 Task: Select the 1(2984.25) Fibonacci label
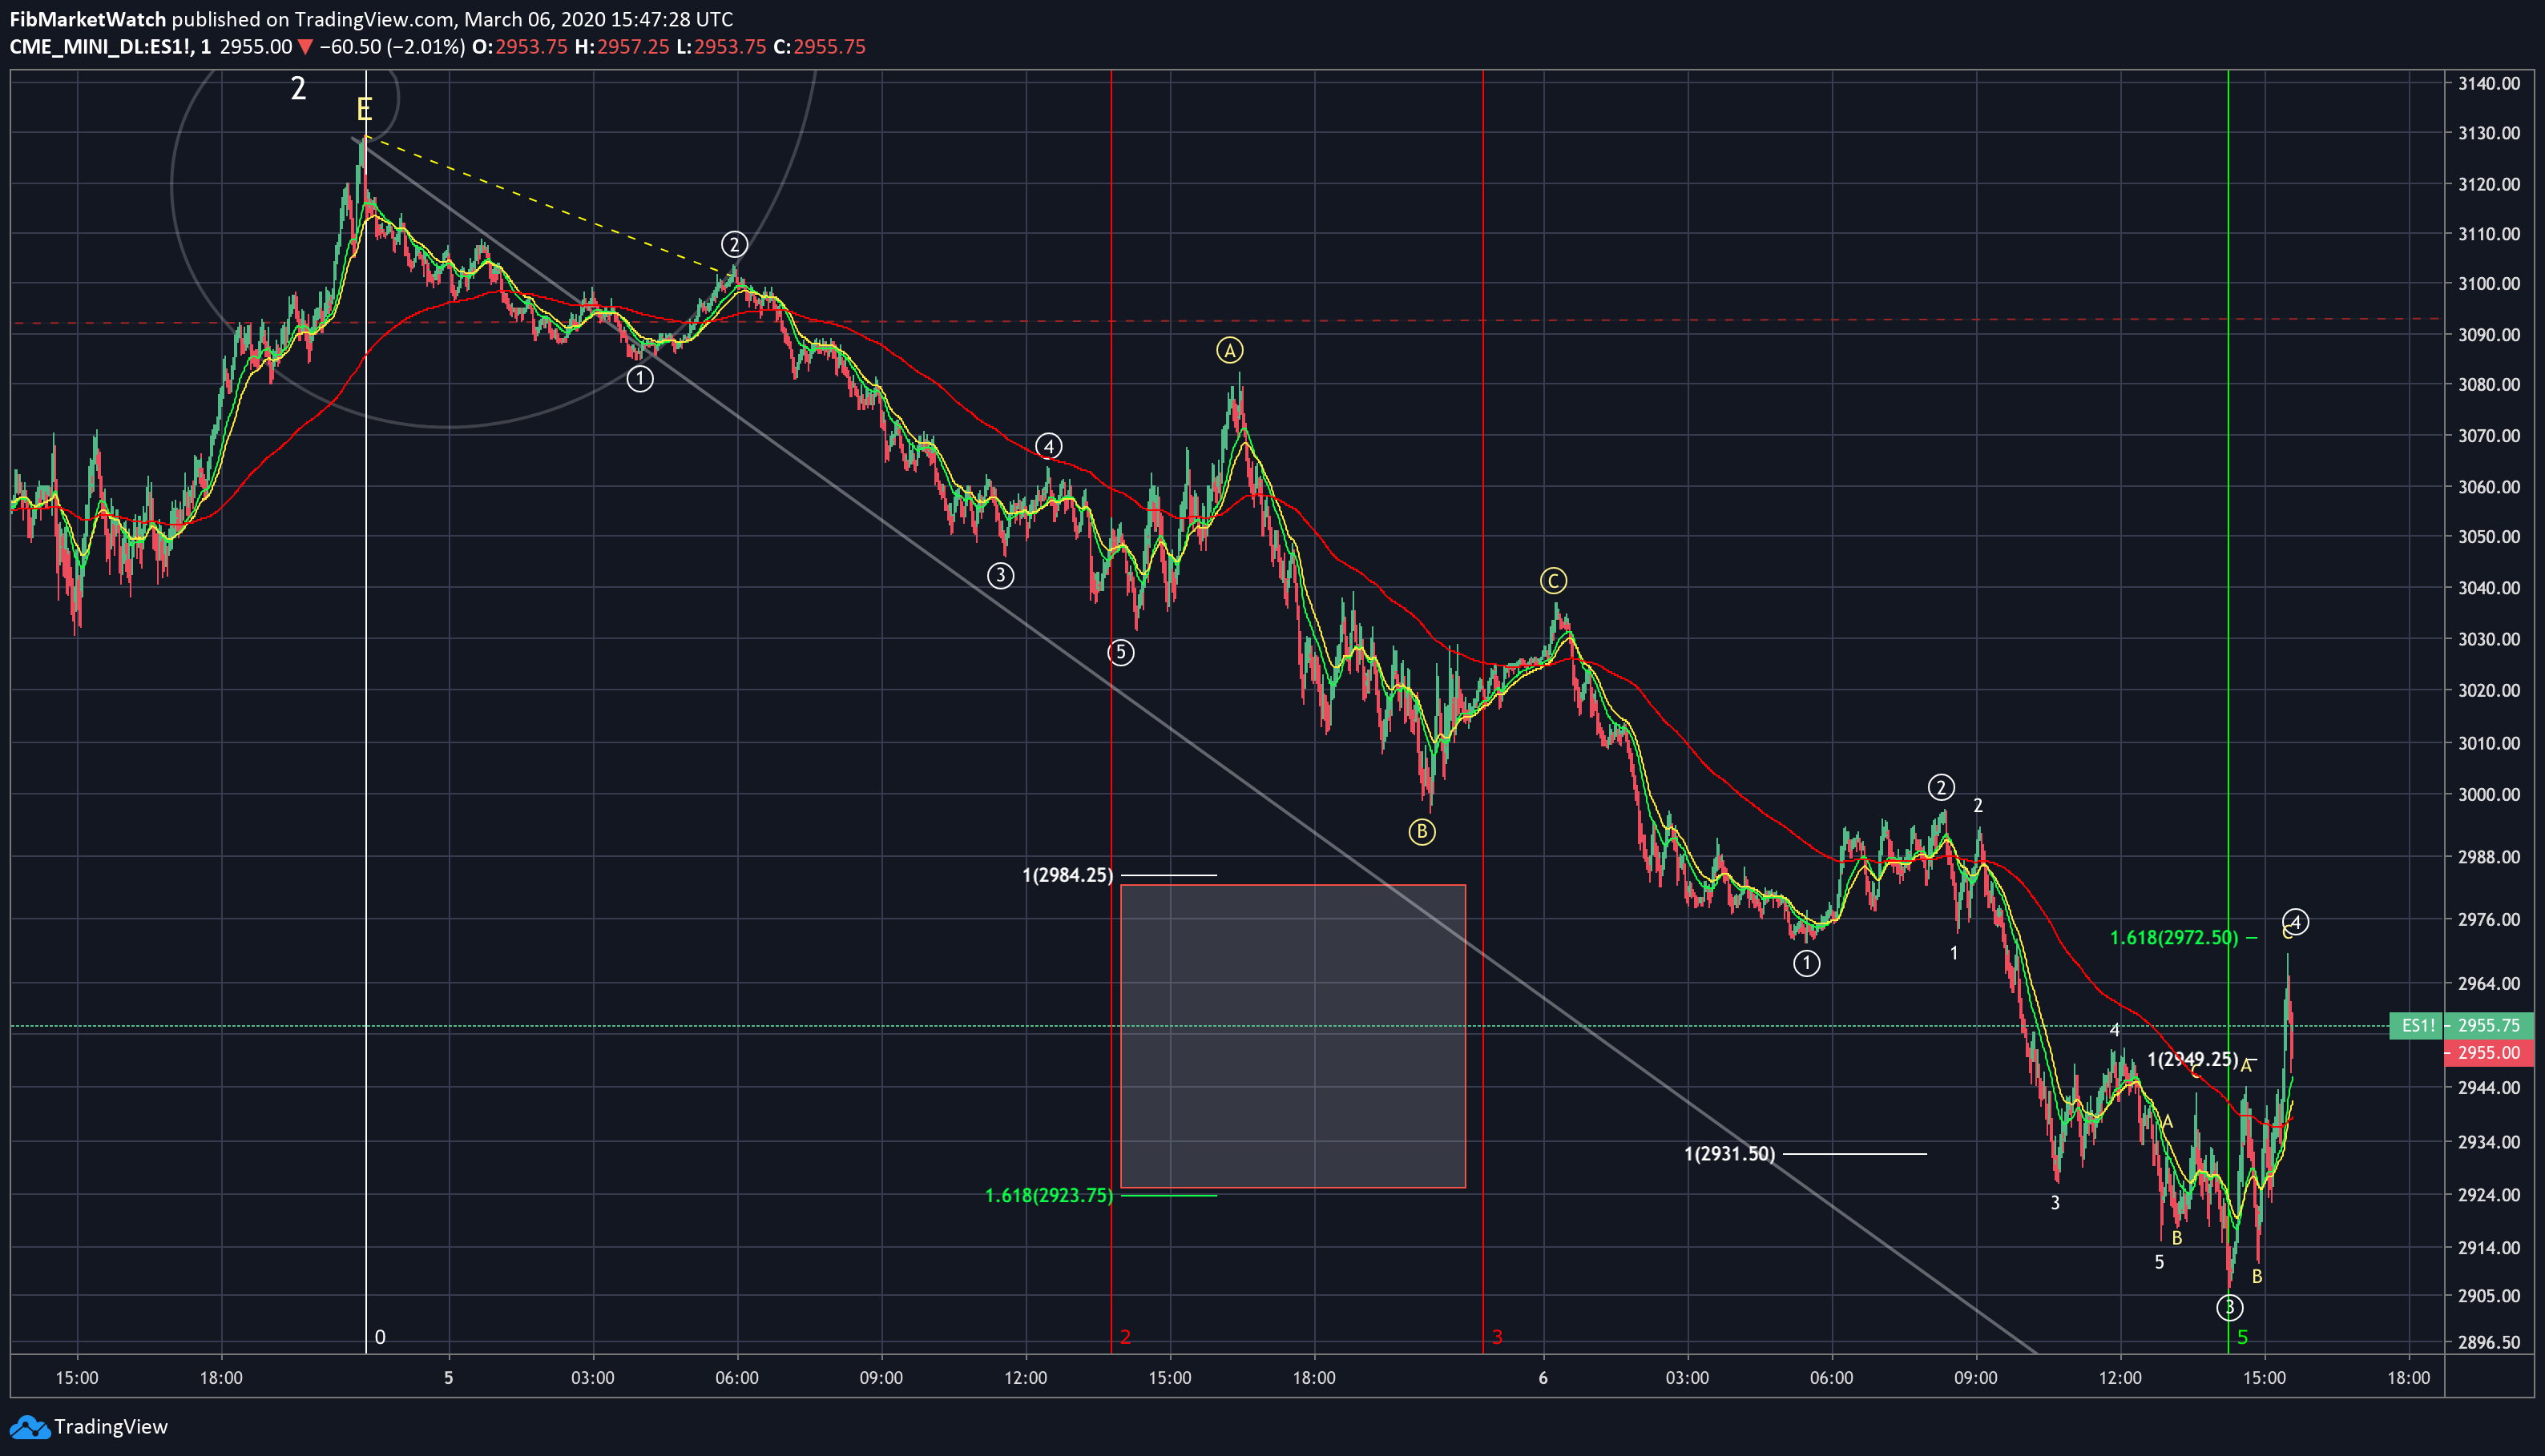(x=1067, y=875)
